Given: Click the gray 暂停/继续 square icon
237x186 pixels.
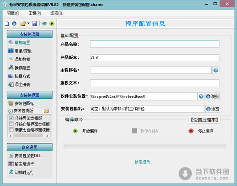Looking at the screenshot, I should [x=134, y=131].
